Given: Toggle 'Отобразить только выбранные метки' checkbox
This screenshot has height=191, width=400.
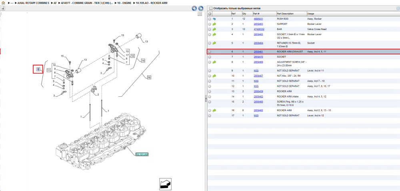Looking at the screenshot, I should coord(211,8).
